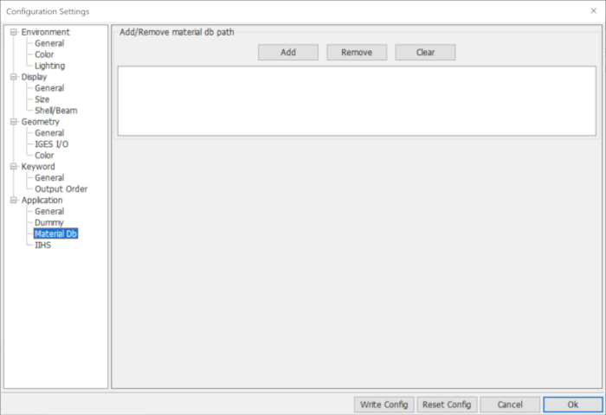Viewport: 606px width, 415px height.
Task: Open General under Keyword
Action: (x=49, y=177)
